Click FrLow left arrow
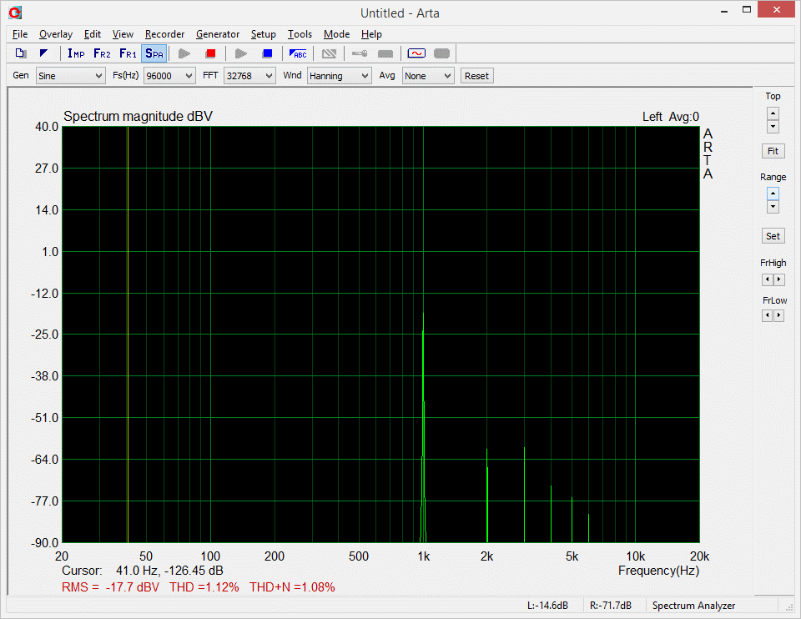Screen dimensions: 801x619 coord(768,315)
